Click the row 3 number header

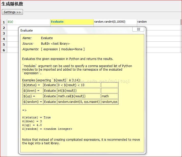click(4, 33)
